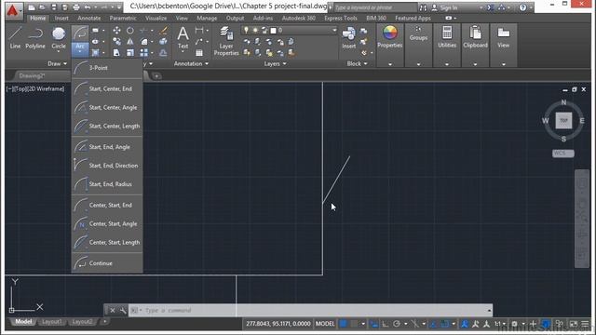The height and width of the screenshot is (335, 596).
Task: Choose Center, Start, Angle arc option
Action: point(107,223)
